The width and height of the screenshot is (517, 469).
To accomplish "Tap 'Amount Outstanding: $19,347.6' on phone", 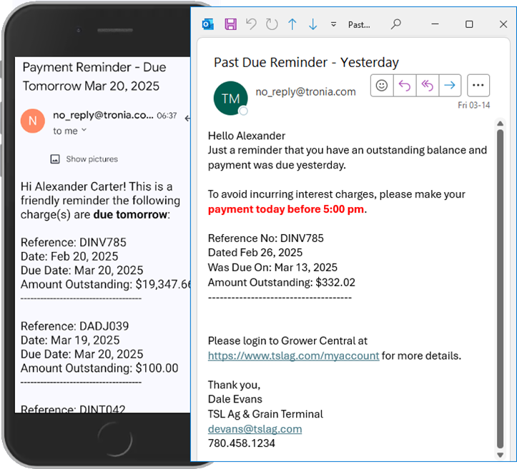I will pos(106,284).
